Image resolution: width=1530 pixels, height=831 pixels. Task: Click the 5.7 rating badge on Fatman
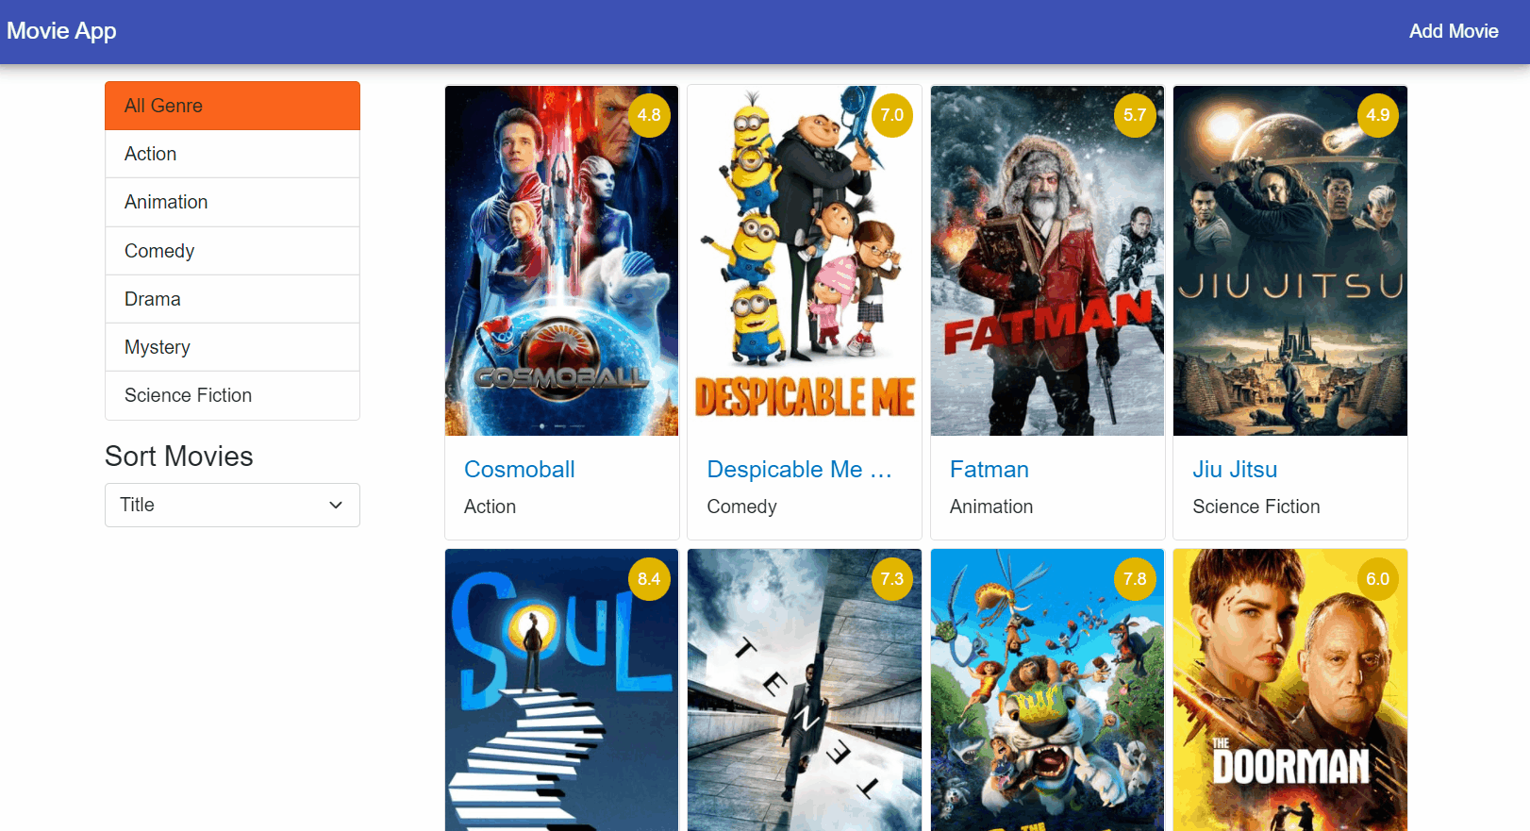[x=1135, y=115]
